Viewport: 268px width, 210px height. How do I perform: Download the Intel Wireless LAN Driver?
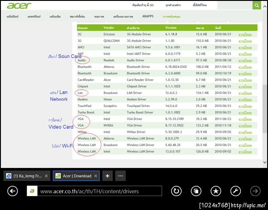tap(245, 152)
